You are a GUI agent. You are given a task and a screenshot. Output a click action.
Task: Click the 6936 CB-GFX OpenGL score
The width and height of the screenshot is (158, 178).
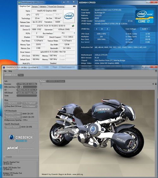[27, 127]
